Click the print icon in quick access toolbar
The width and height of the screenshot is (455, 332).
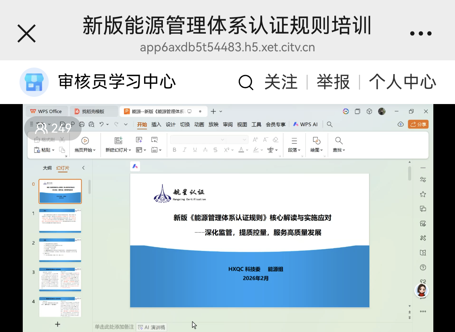point(82,124)
